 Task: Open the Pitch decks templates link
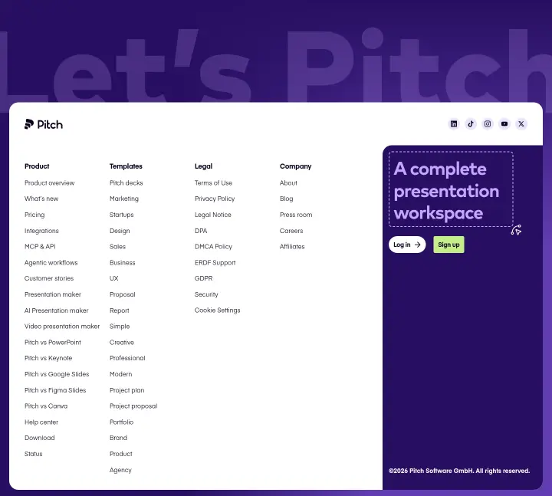click(126, 183)
